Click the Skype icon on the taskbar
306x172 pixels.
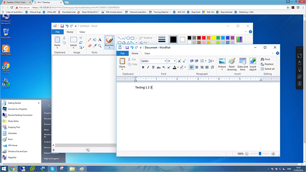(x=52, y=169)
